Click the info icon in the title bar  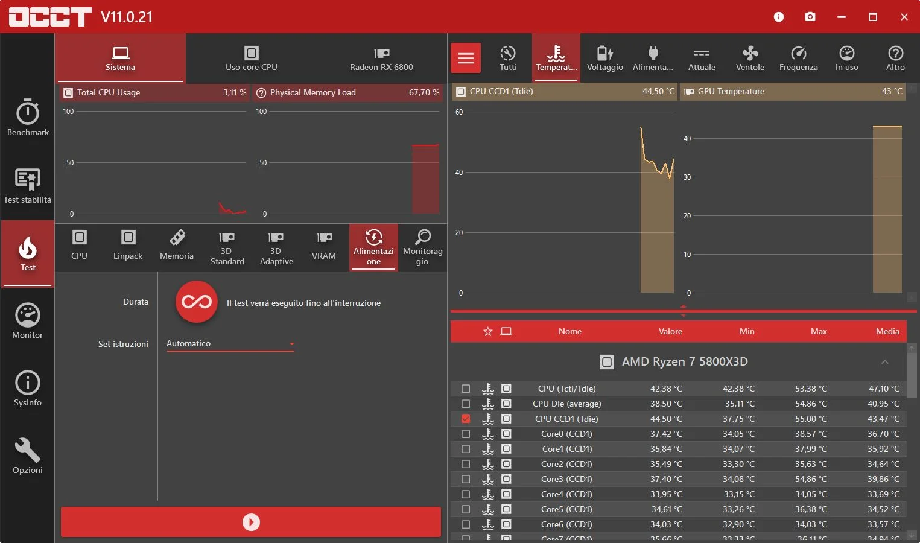779,17
